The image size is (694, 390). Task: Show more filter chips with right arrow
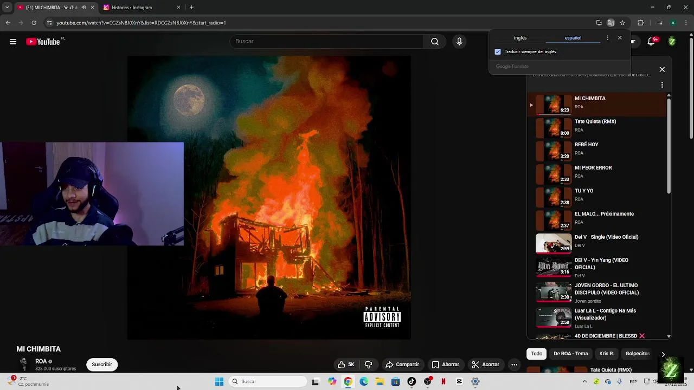click(x=663, y=354)
